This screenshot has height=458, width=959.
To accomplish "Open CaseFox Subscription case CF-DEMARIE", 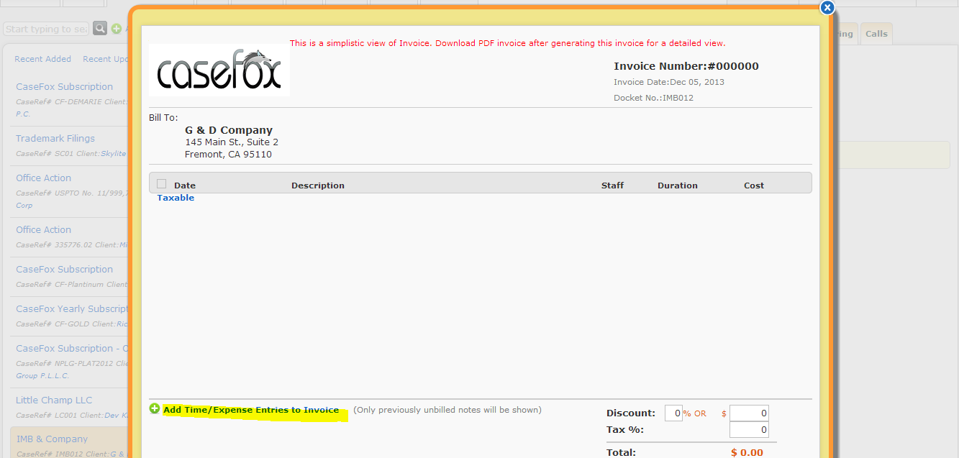I will click(x=65, y=86).
